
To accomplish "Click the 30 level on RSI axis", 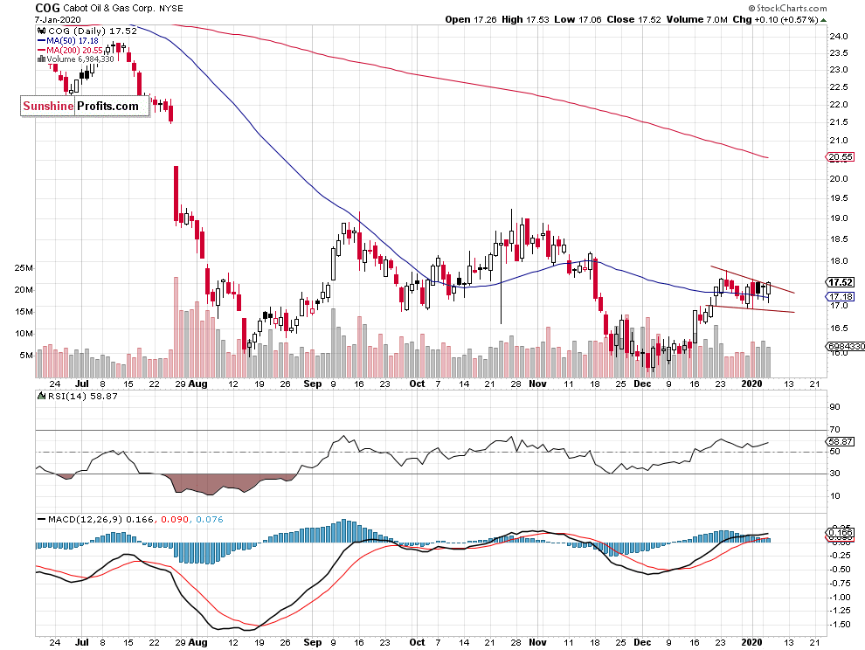I will [x=834, y=474].
